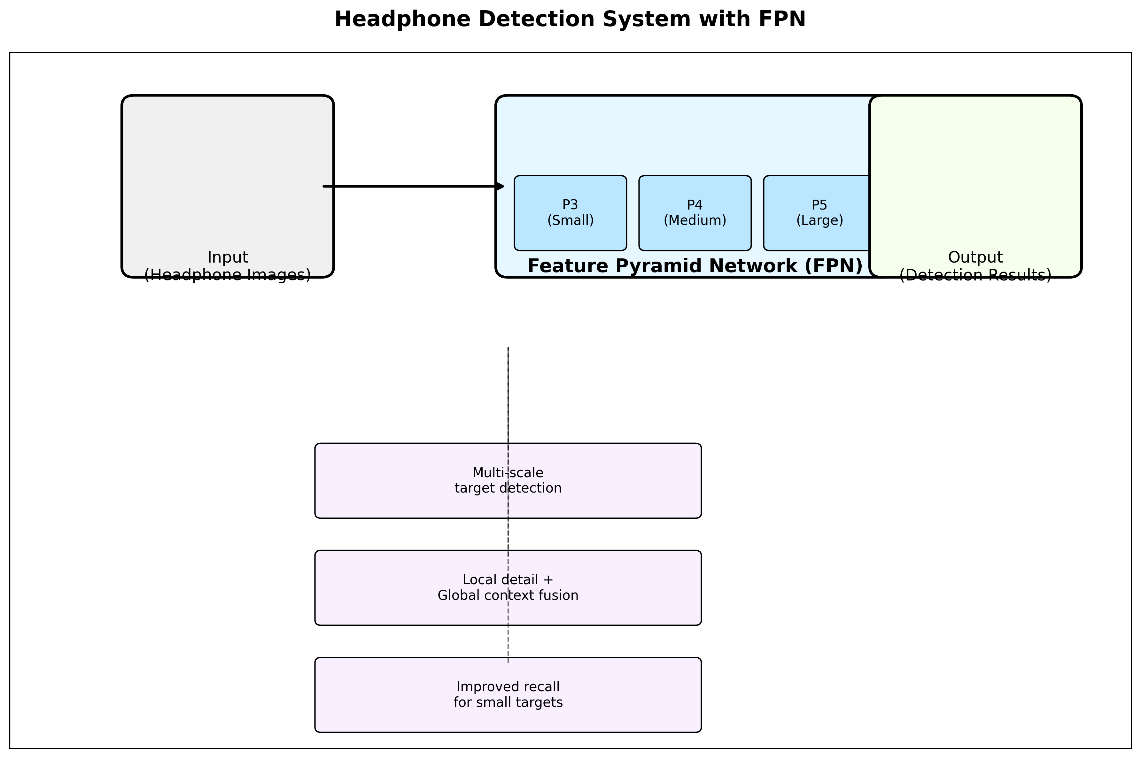Click the arrowhead pointing to the FPN box

(x=500, y=186)
